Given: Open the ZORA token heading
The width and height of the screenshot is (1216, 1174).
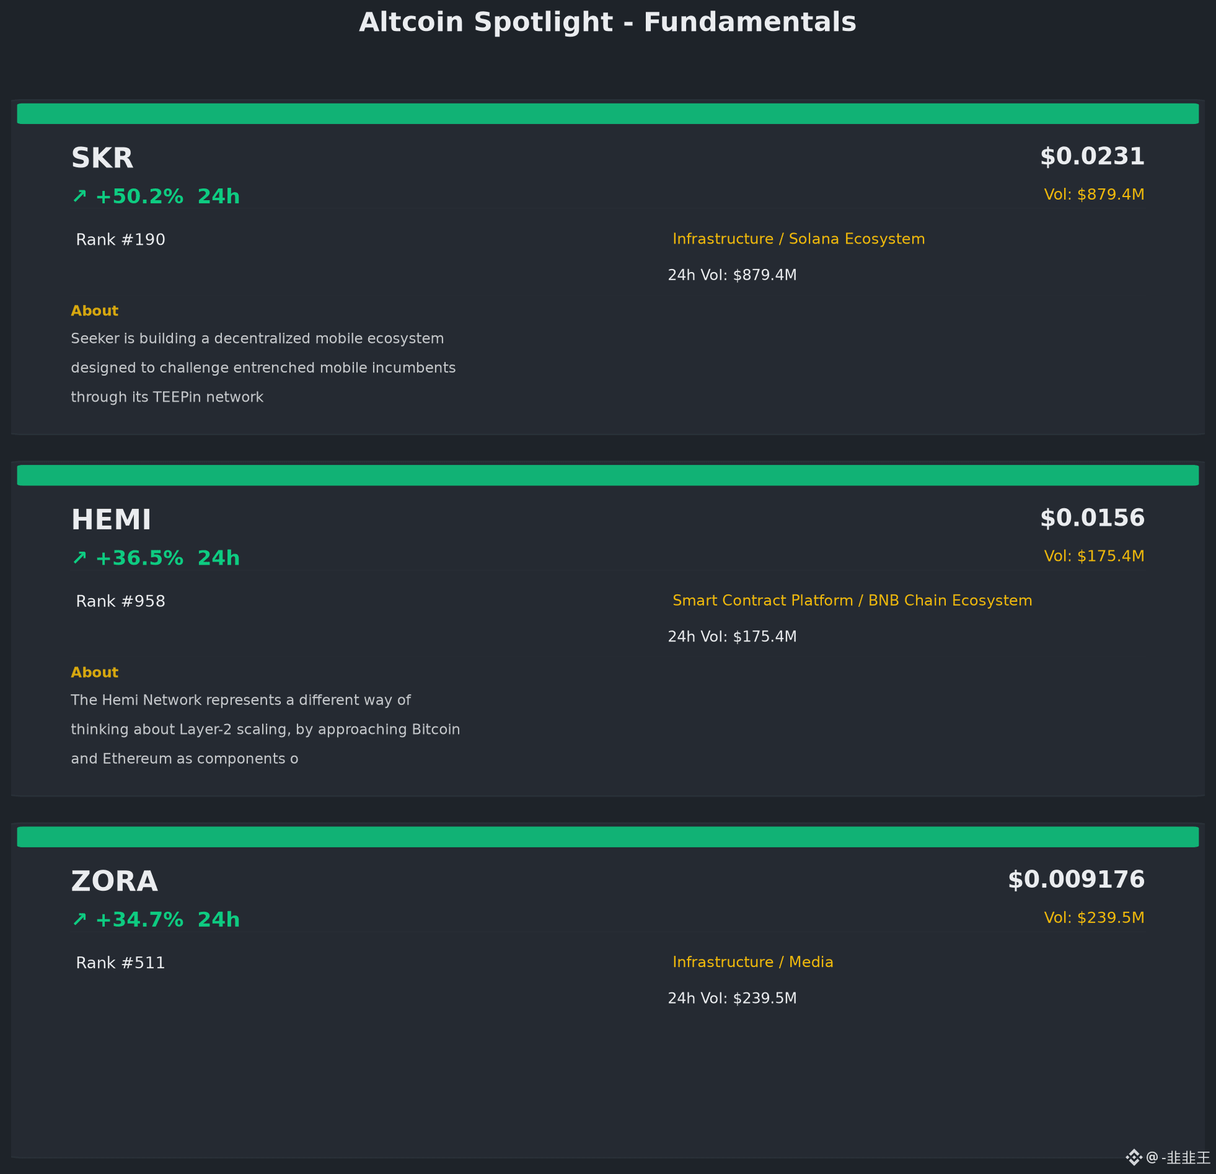Looking at the screenshot, I should click(x=114, y=882).
